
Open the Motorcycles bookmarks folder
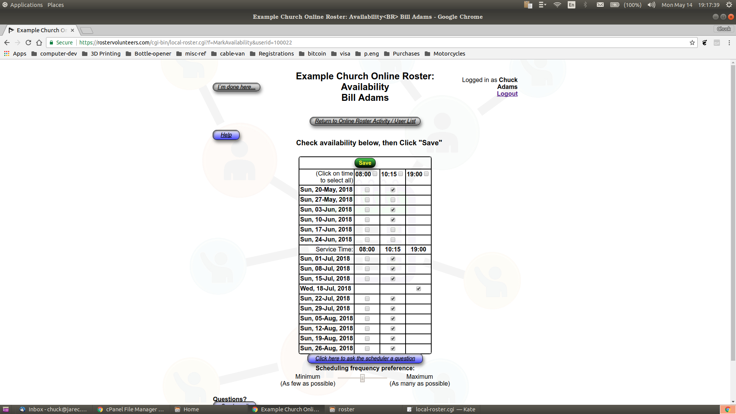pos(449,54)
